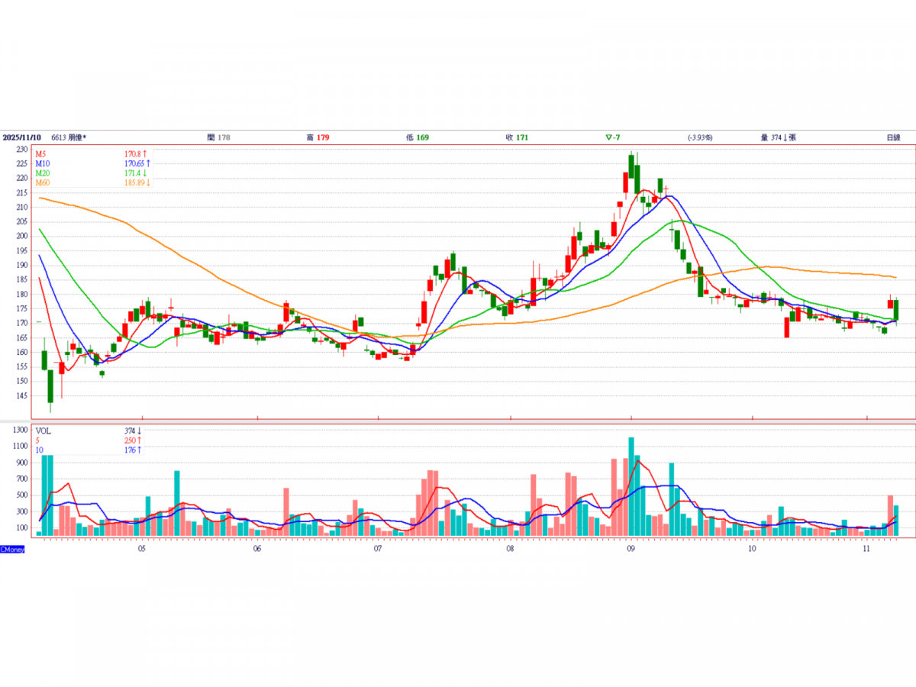Viewport: 916px width, 687px height.
Task: Click the high price 179 value
Action: [x=323, y=137]
